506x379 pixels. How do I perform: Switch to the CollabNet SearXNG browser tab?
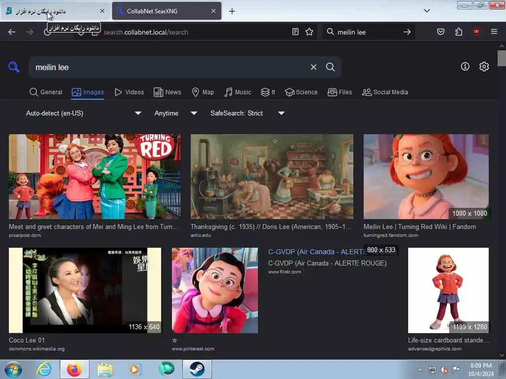click(167, 11)
